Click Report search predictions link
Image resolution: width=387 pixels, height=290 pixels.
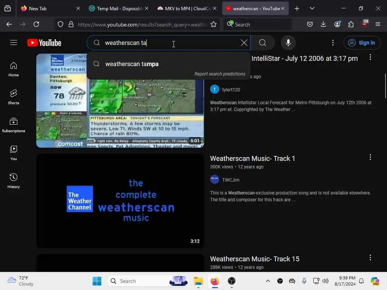point(220,74)
